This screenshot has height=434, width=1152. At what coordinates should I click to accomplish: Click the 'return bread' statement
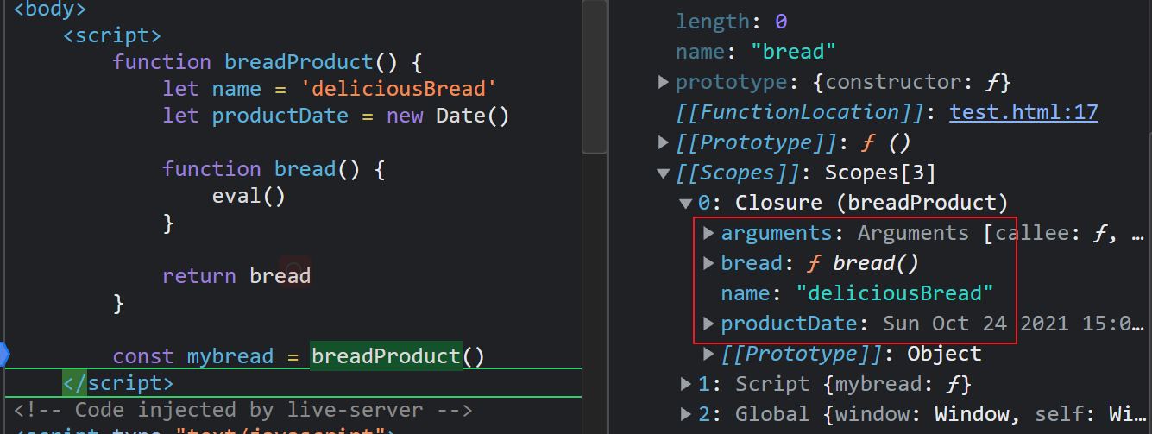click(x=236, y=276)
